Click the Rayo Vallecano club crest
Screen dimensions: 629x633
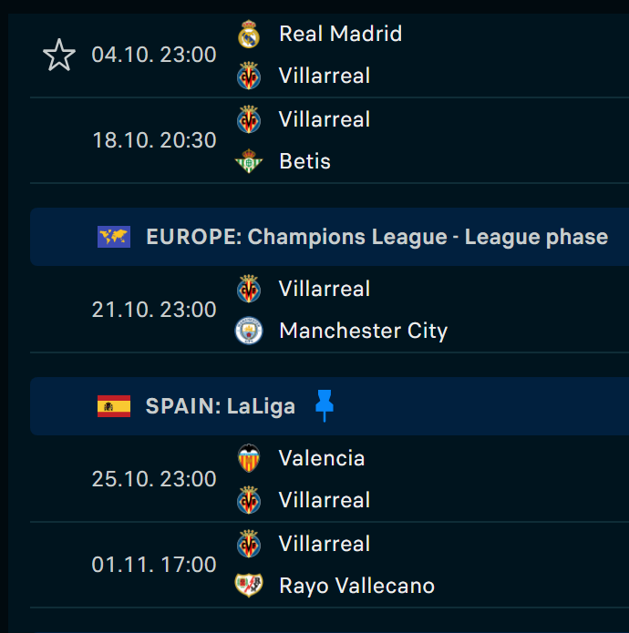tap(249, 586)
